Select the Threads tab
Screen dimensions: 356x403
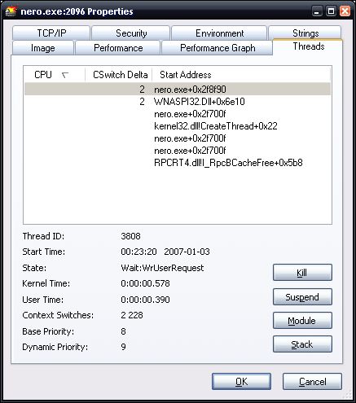point(308,46)
